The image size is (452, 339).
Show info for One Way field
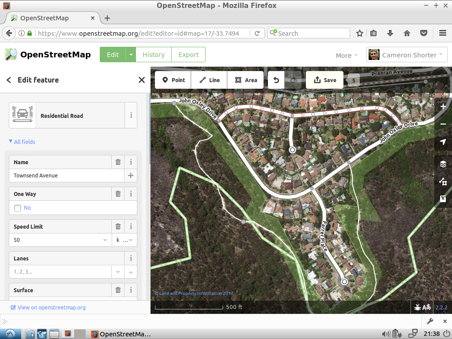131,194
